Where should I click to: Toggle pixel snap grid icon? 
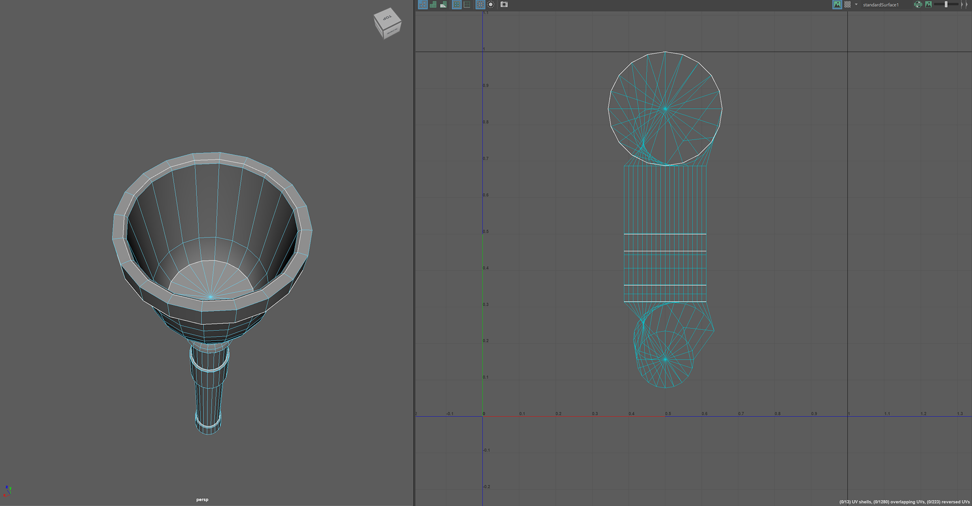[x=480, y=5]
